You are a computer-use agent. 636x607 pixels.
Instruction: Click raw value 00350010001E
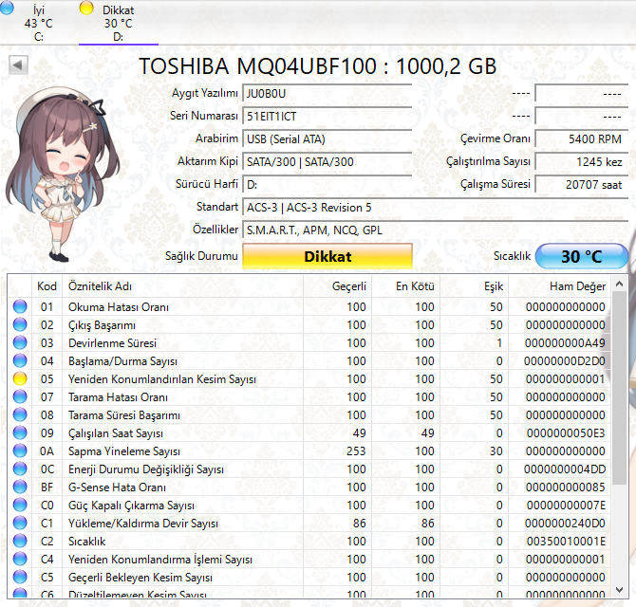567,542
